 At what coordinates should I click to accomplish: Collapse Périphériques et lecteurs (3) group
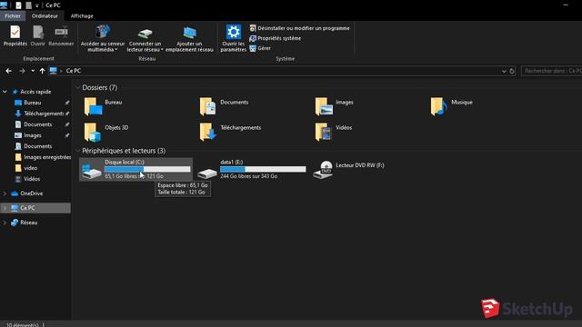point(77,151)
